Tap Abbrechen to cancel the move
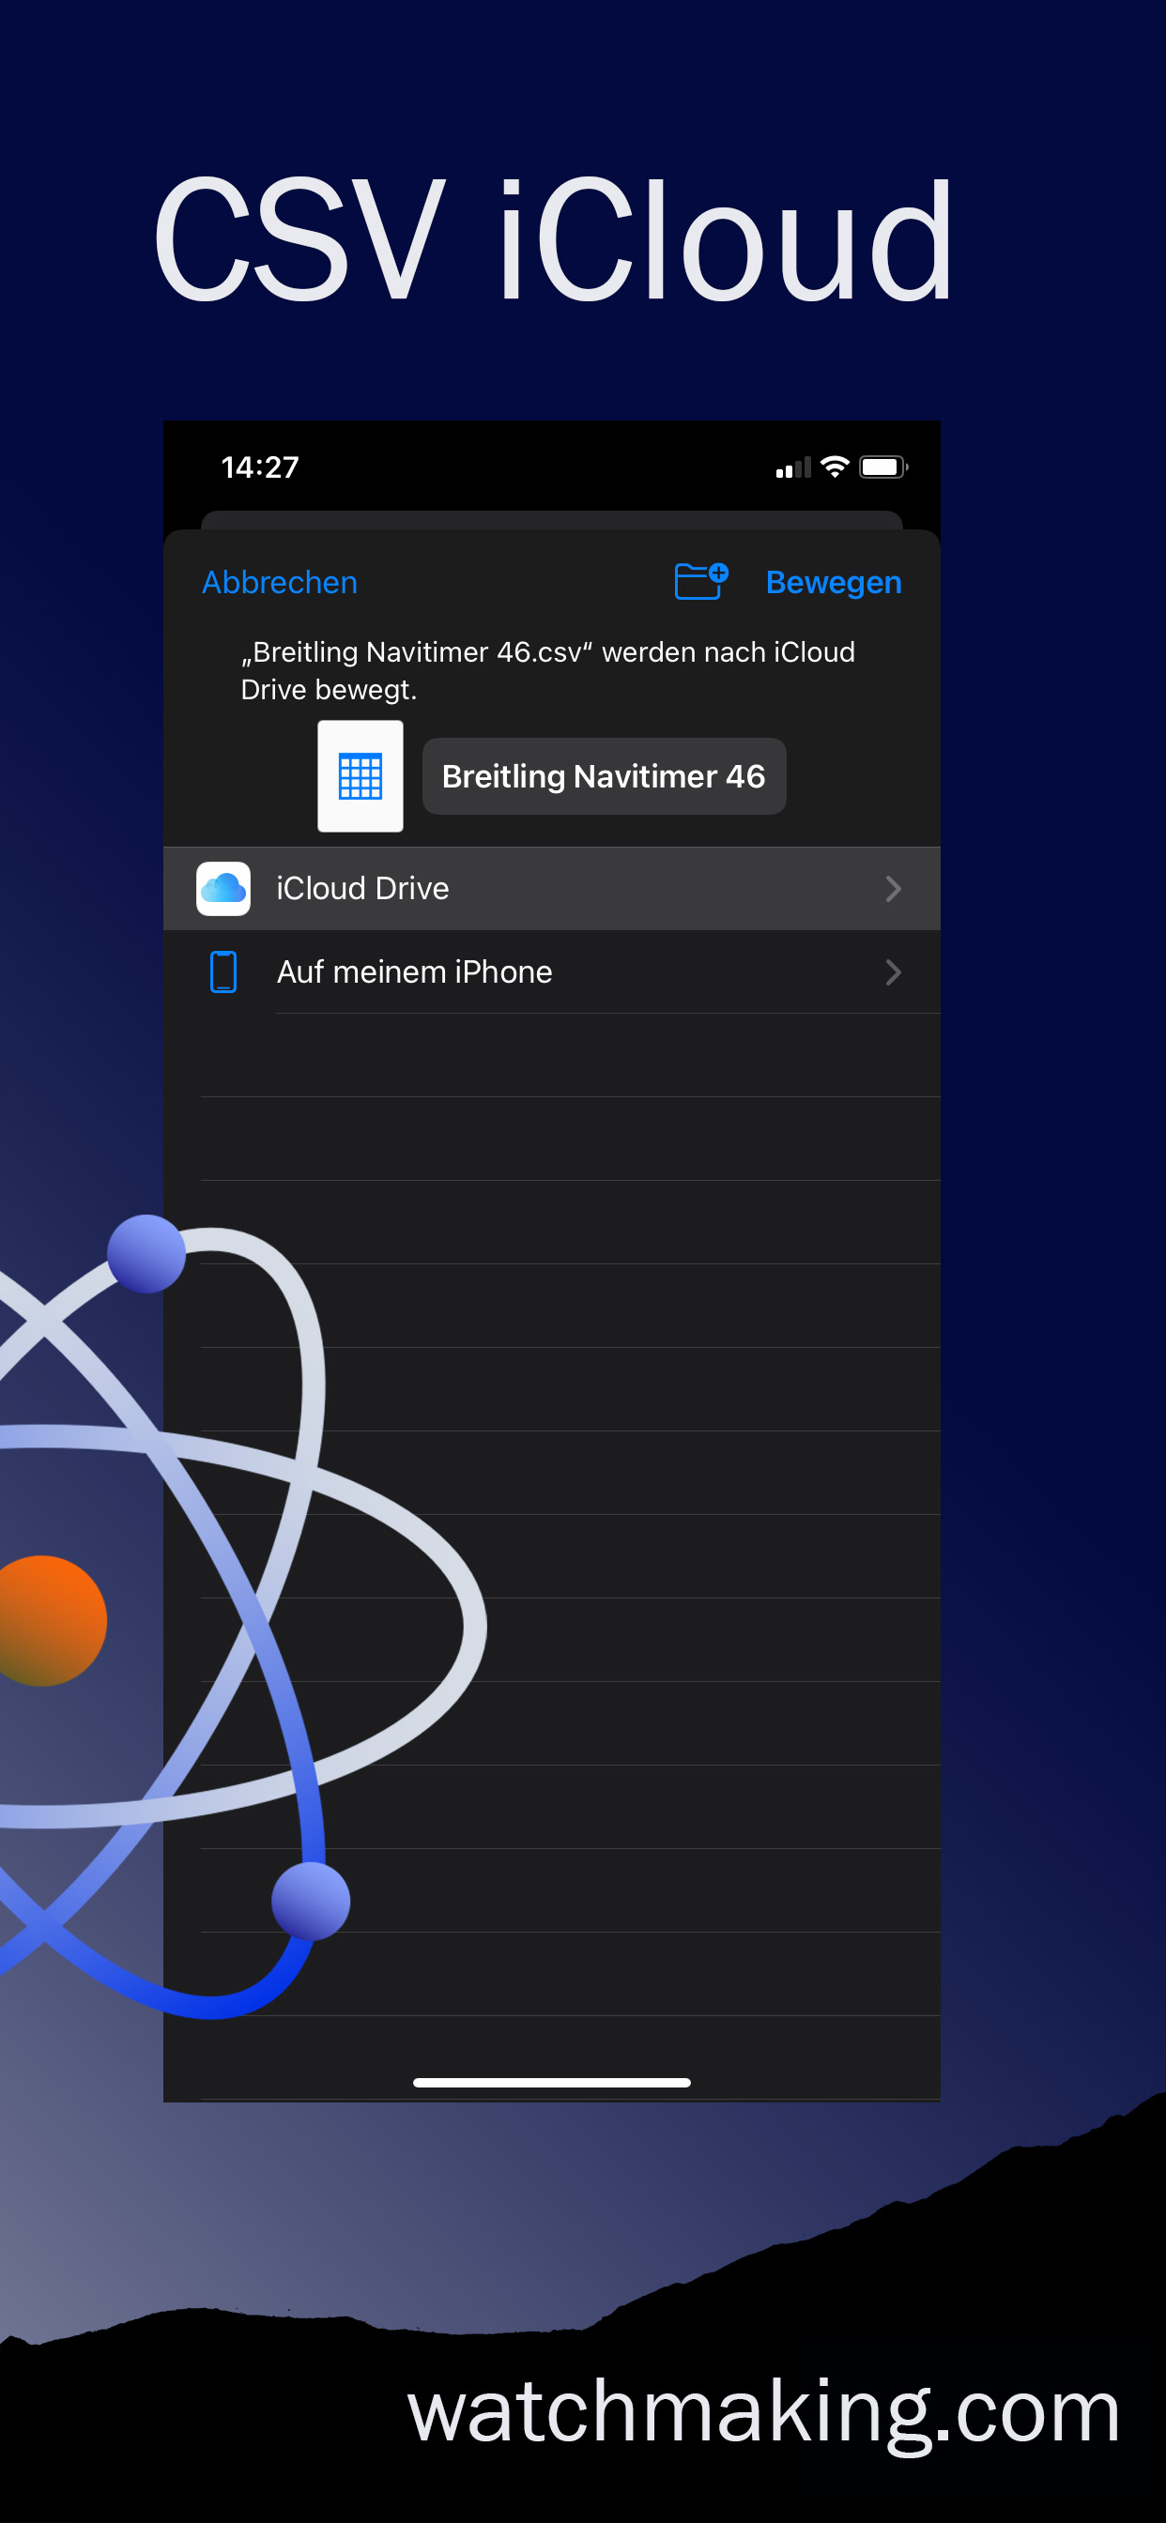 (279, 582)
